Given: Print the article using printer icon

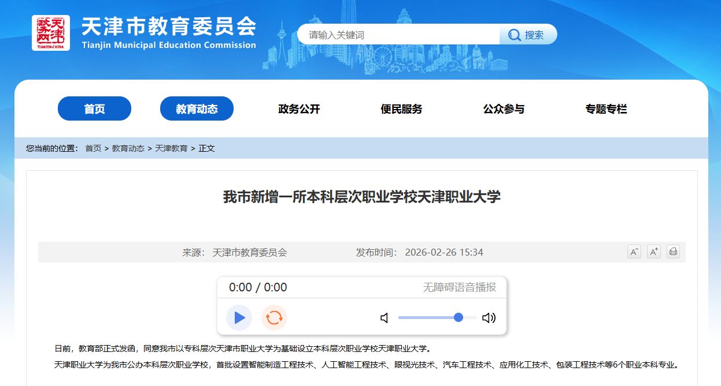Looking at the screenshot, I should pyautogui.click(x=673, y=252).
